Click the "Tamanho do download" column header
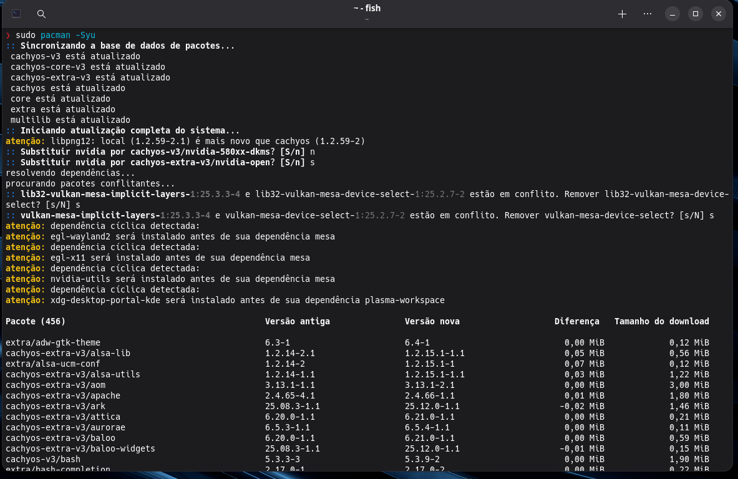The image size is (738, 479). tap(661, 321)
